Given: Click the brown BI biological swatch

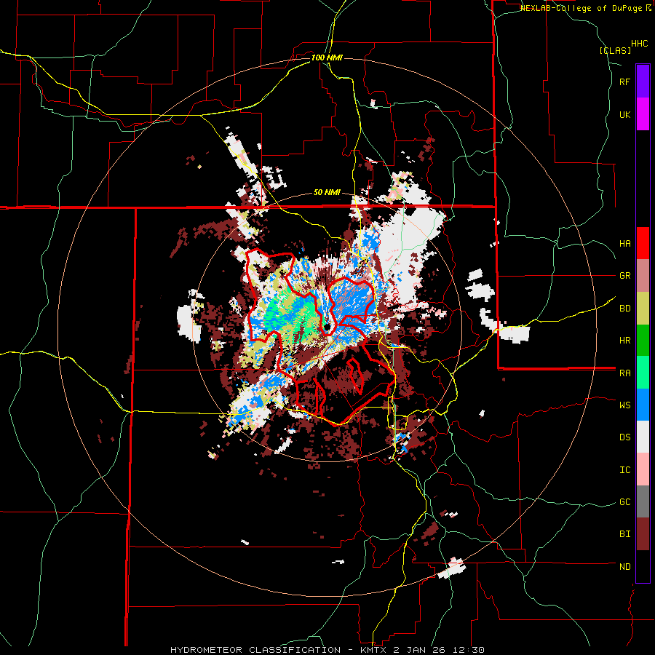Looking at the screenshot, I should (643, 534).
